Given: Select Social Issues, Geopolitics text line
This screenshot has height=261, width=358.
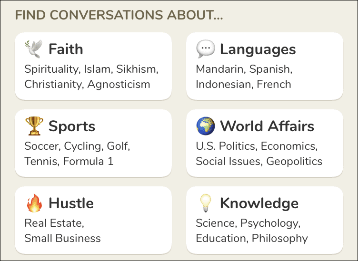Looking at the screenshot, I should pos(259,161).
